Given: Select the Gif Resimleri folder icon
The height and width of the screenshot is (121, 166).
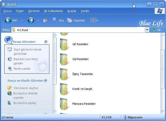Looking at the screenshot, I should tap(64, 44).
